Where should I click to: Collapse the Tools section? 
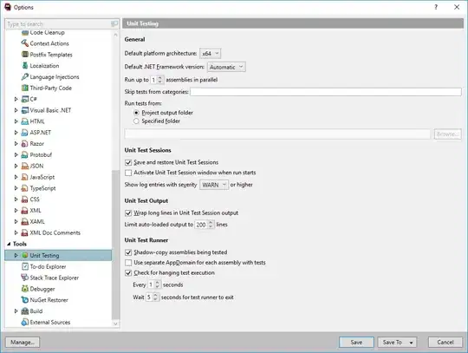9,244
